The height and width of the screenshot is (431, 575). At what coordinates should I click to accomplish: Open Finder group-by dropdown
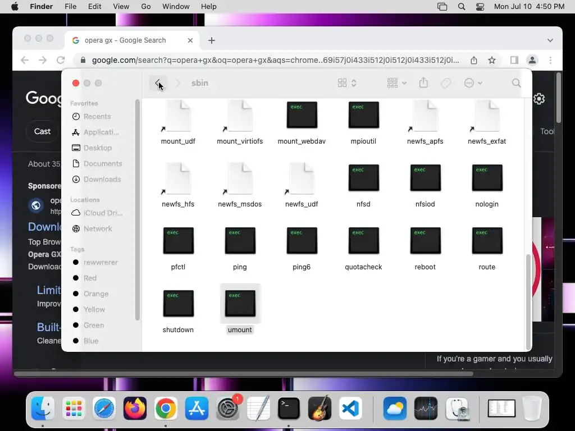(397, 83)
